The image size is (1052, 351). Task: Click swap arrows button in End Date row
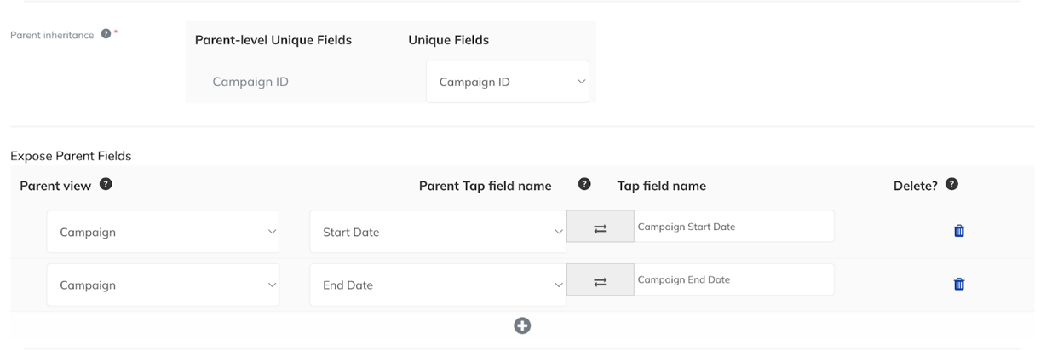(x=601, y=279)
